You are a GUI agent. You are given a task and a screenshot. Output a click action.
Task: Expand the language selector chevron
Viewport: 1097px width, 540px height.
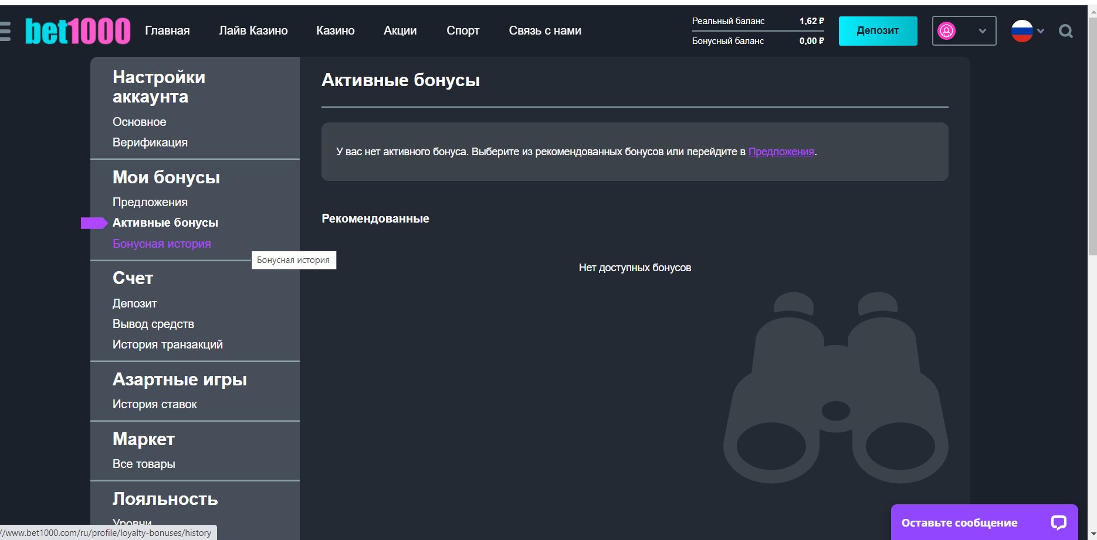coord(1041,31)
